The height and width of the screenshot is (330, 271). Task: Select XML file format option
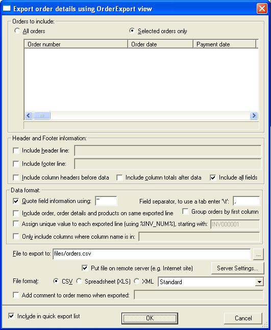pos(137,282)
